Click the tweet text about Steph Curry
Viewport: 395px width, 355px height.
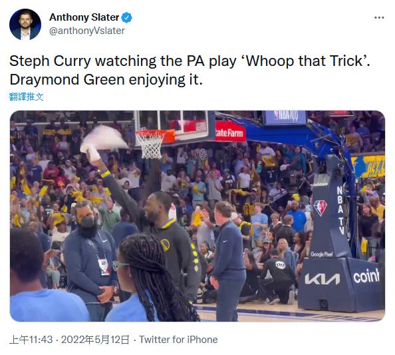click(190, 71)
